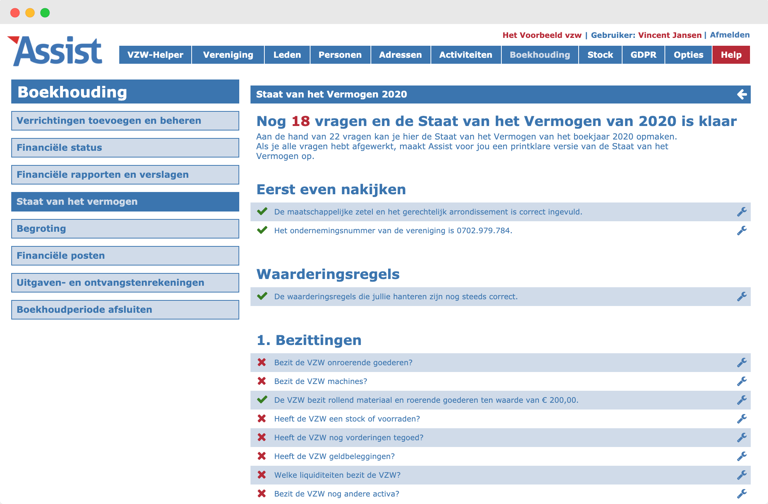Click green checkmark of maatschappelijke zetel row
Screen dimensions: 768x504
coord(262,211)
